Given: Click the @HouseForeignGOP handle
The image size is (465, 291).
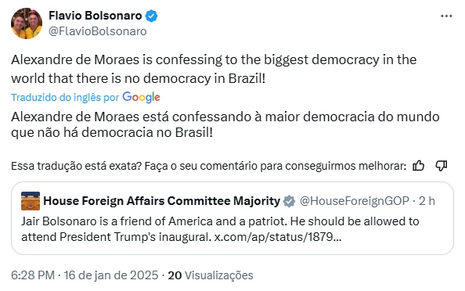Looking at the screenshot, I should 354,201.
